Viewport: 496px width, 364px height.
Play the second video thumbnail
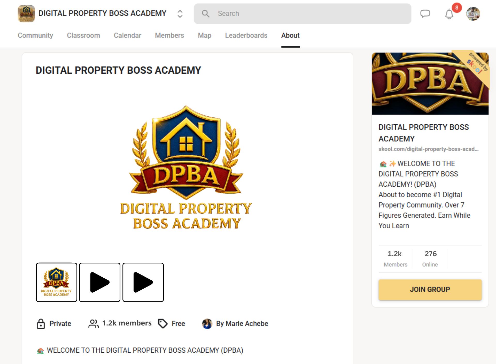click(x=100, y=282)
